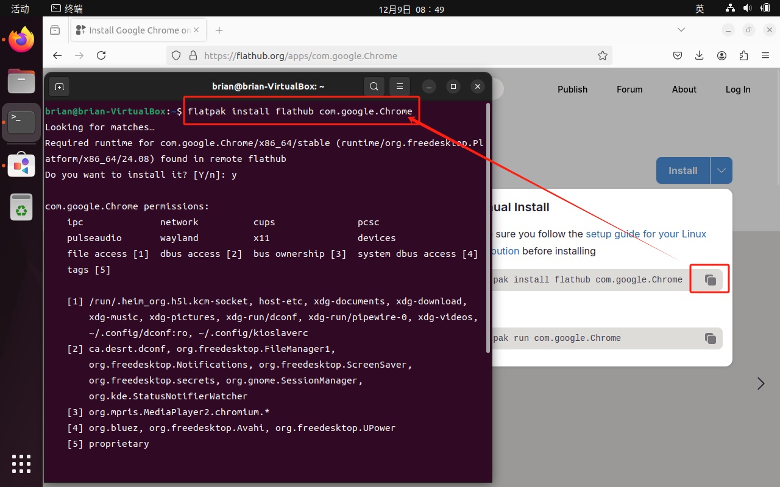780x487 pixels.
Task: Switch to Install Google Chrome tab
Action: [139, 30]
